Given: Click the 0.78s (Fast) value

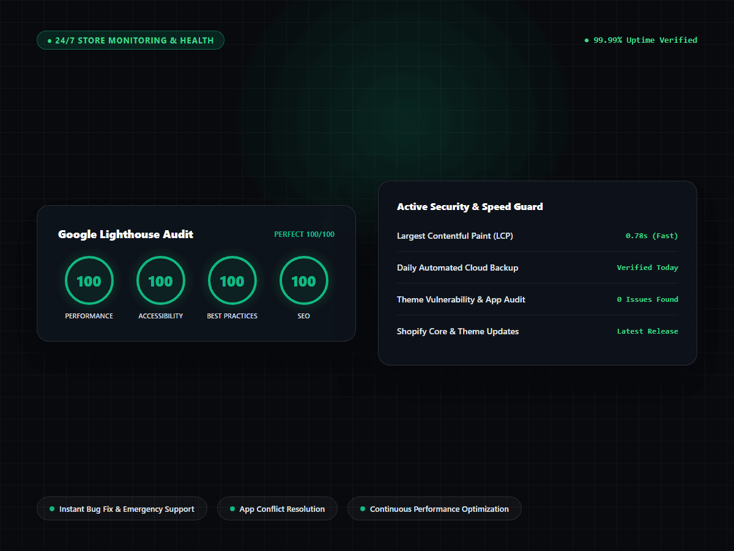Looking at the screenshot, I should click(x=652, y=236).
